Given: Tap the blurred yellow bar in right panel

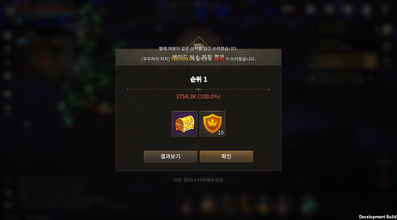Looking at the screenshot, I should click(343, 61).
